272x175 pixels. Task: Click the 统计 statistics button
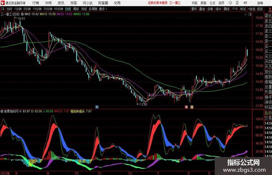click(218, 9)
